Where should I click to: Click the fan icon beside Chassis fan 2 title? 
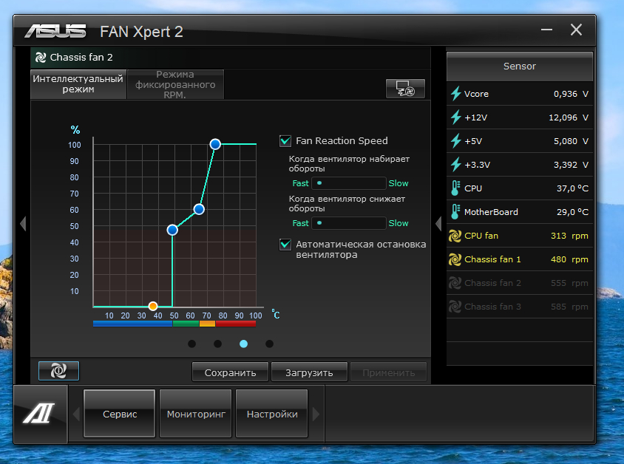tap(41, 58)
